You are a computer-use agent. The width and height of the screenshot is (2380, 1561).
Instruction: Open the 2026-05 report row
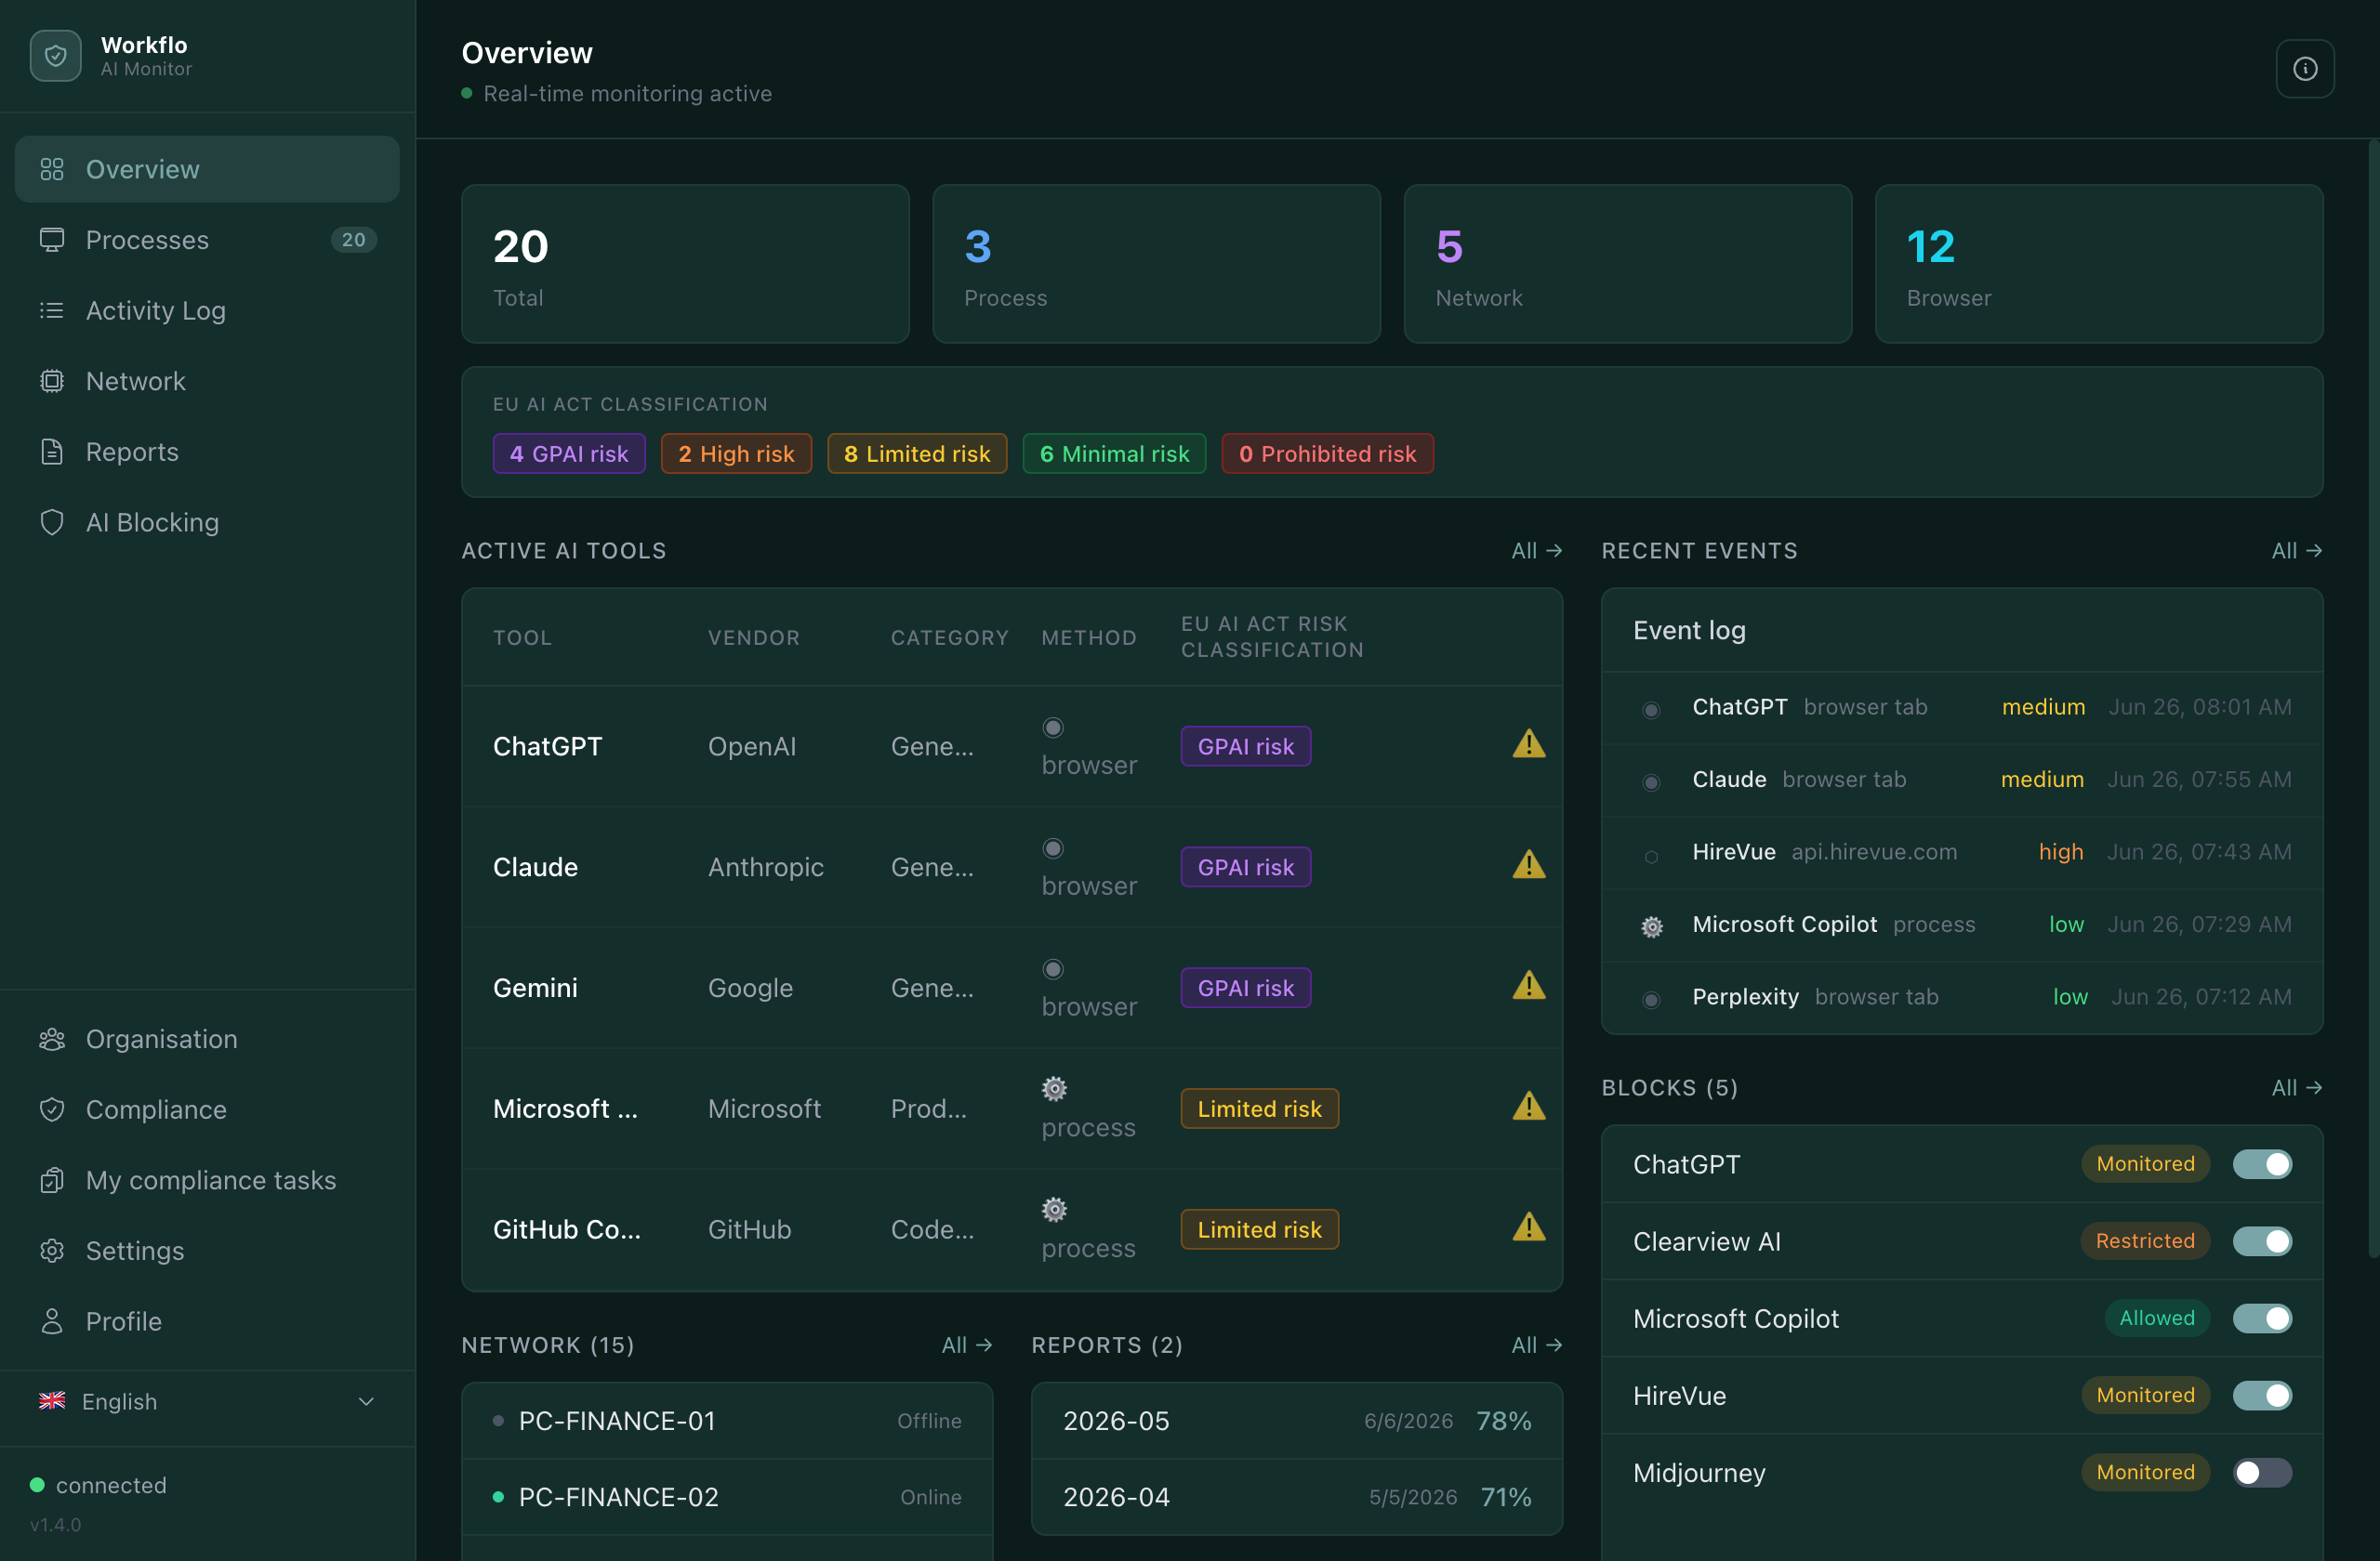1297,1421
